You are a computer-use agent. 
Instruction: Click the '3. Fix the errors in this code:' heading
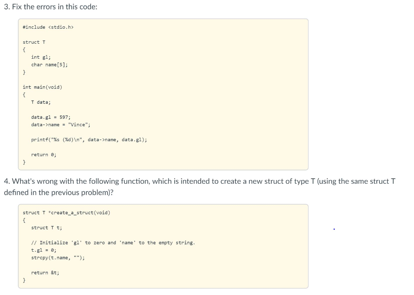(x=51, y=6)
